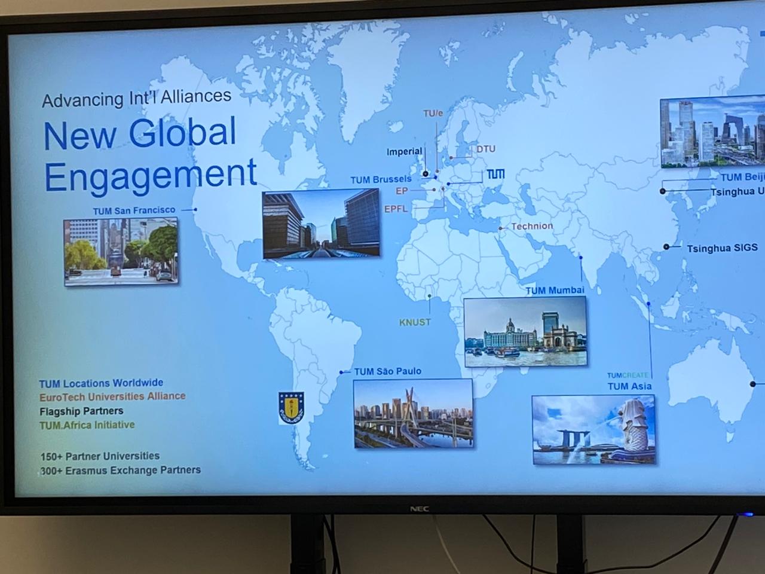Image resolution: width=765 pixels, height=574 pixels.
Task: Click the TUMCREATE label above TUM Asia
Action: pos(628,375)
